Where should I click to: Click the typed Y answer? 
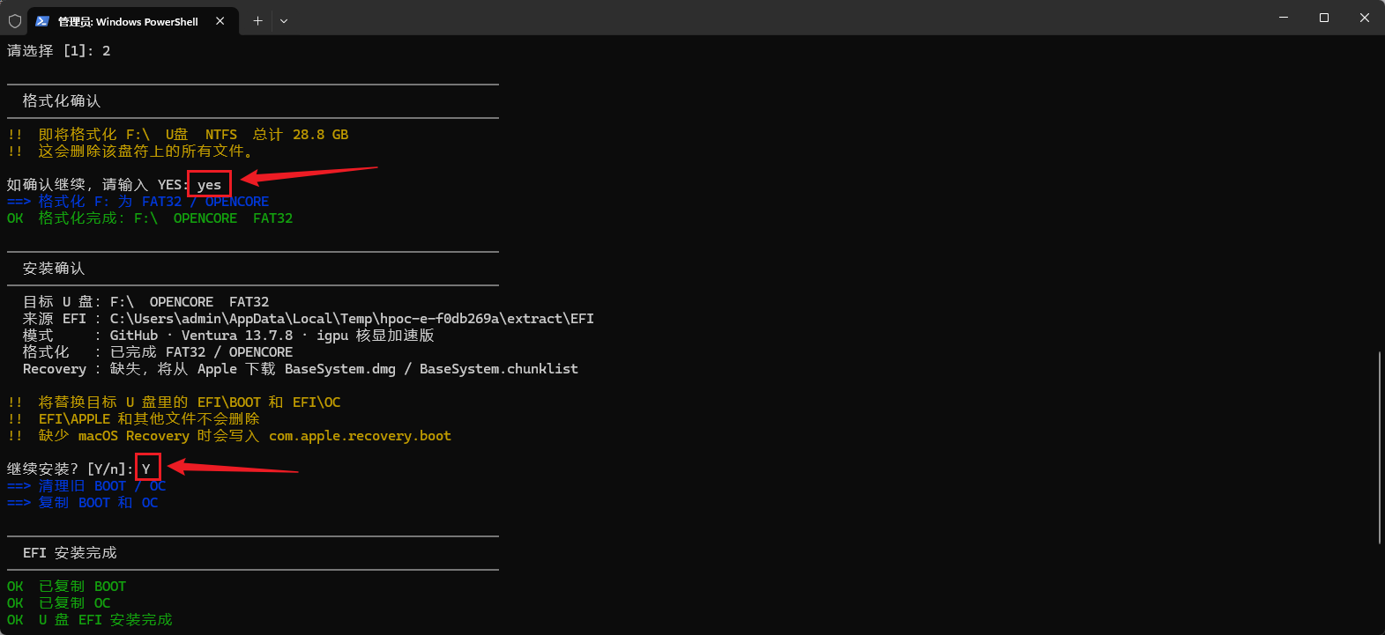tap(146, 469)
